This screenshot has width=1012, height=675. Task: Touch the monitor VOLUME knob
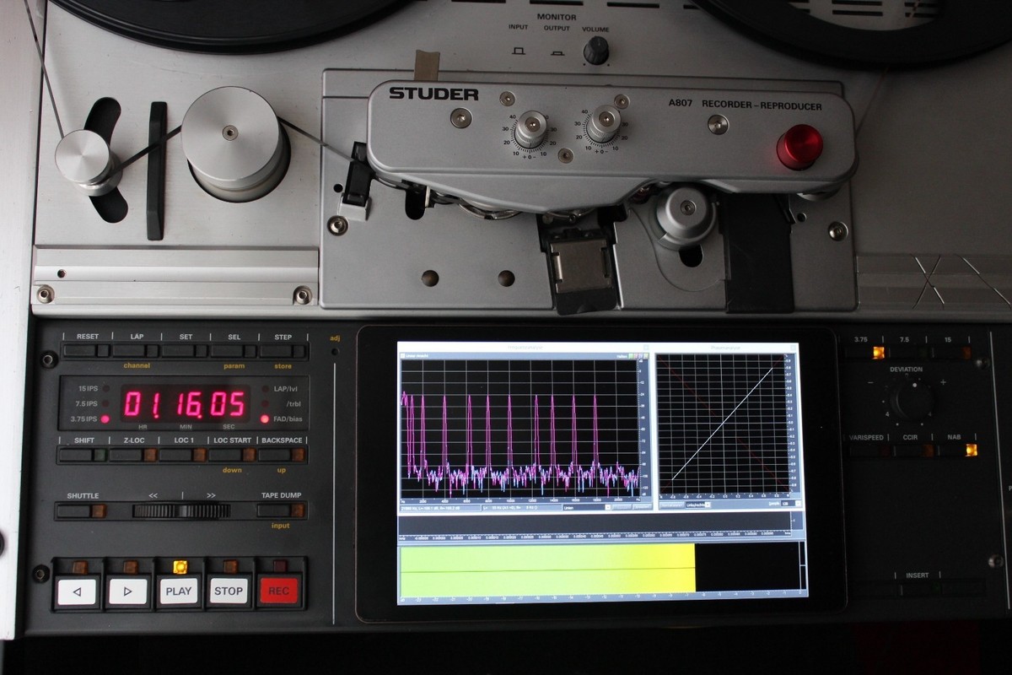click(596, 50)
